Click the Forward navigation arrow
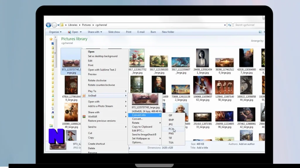Image resolution: width=300 pixels, height=168 pixels. pyautogui.click(x=54, y=25)
